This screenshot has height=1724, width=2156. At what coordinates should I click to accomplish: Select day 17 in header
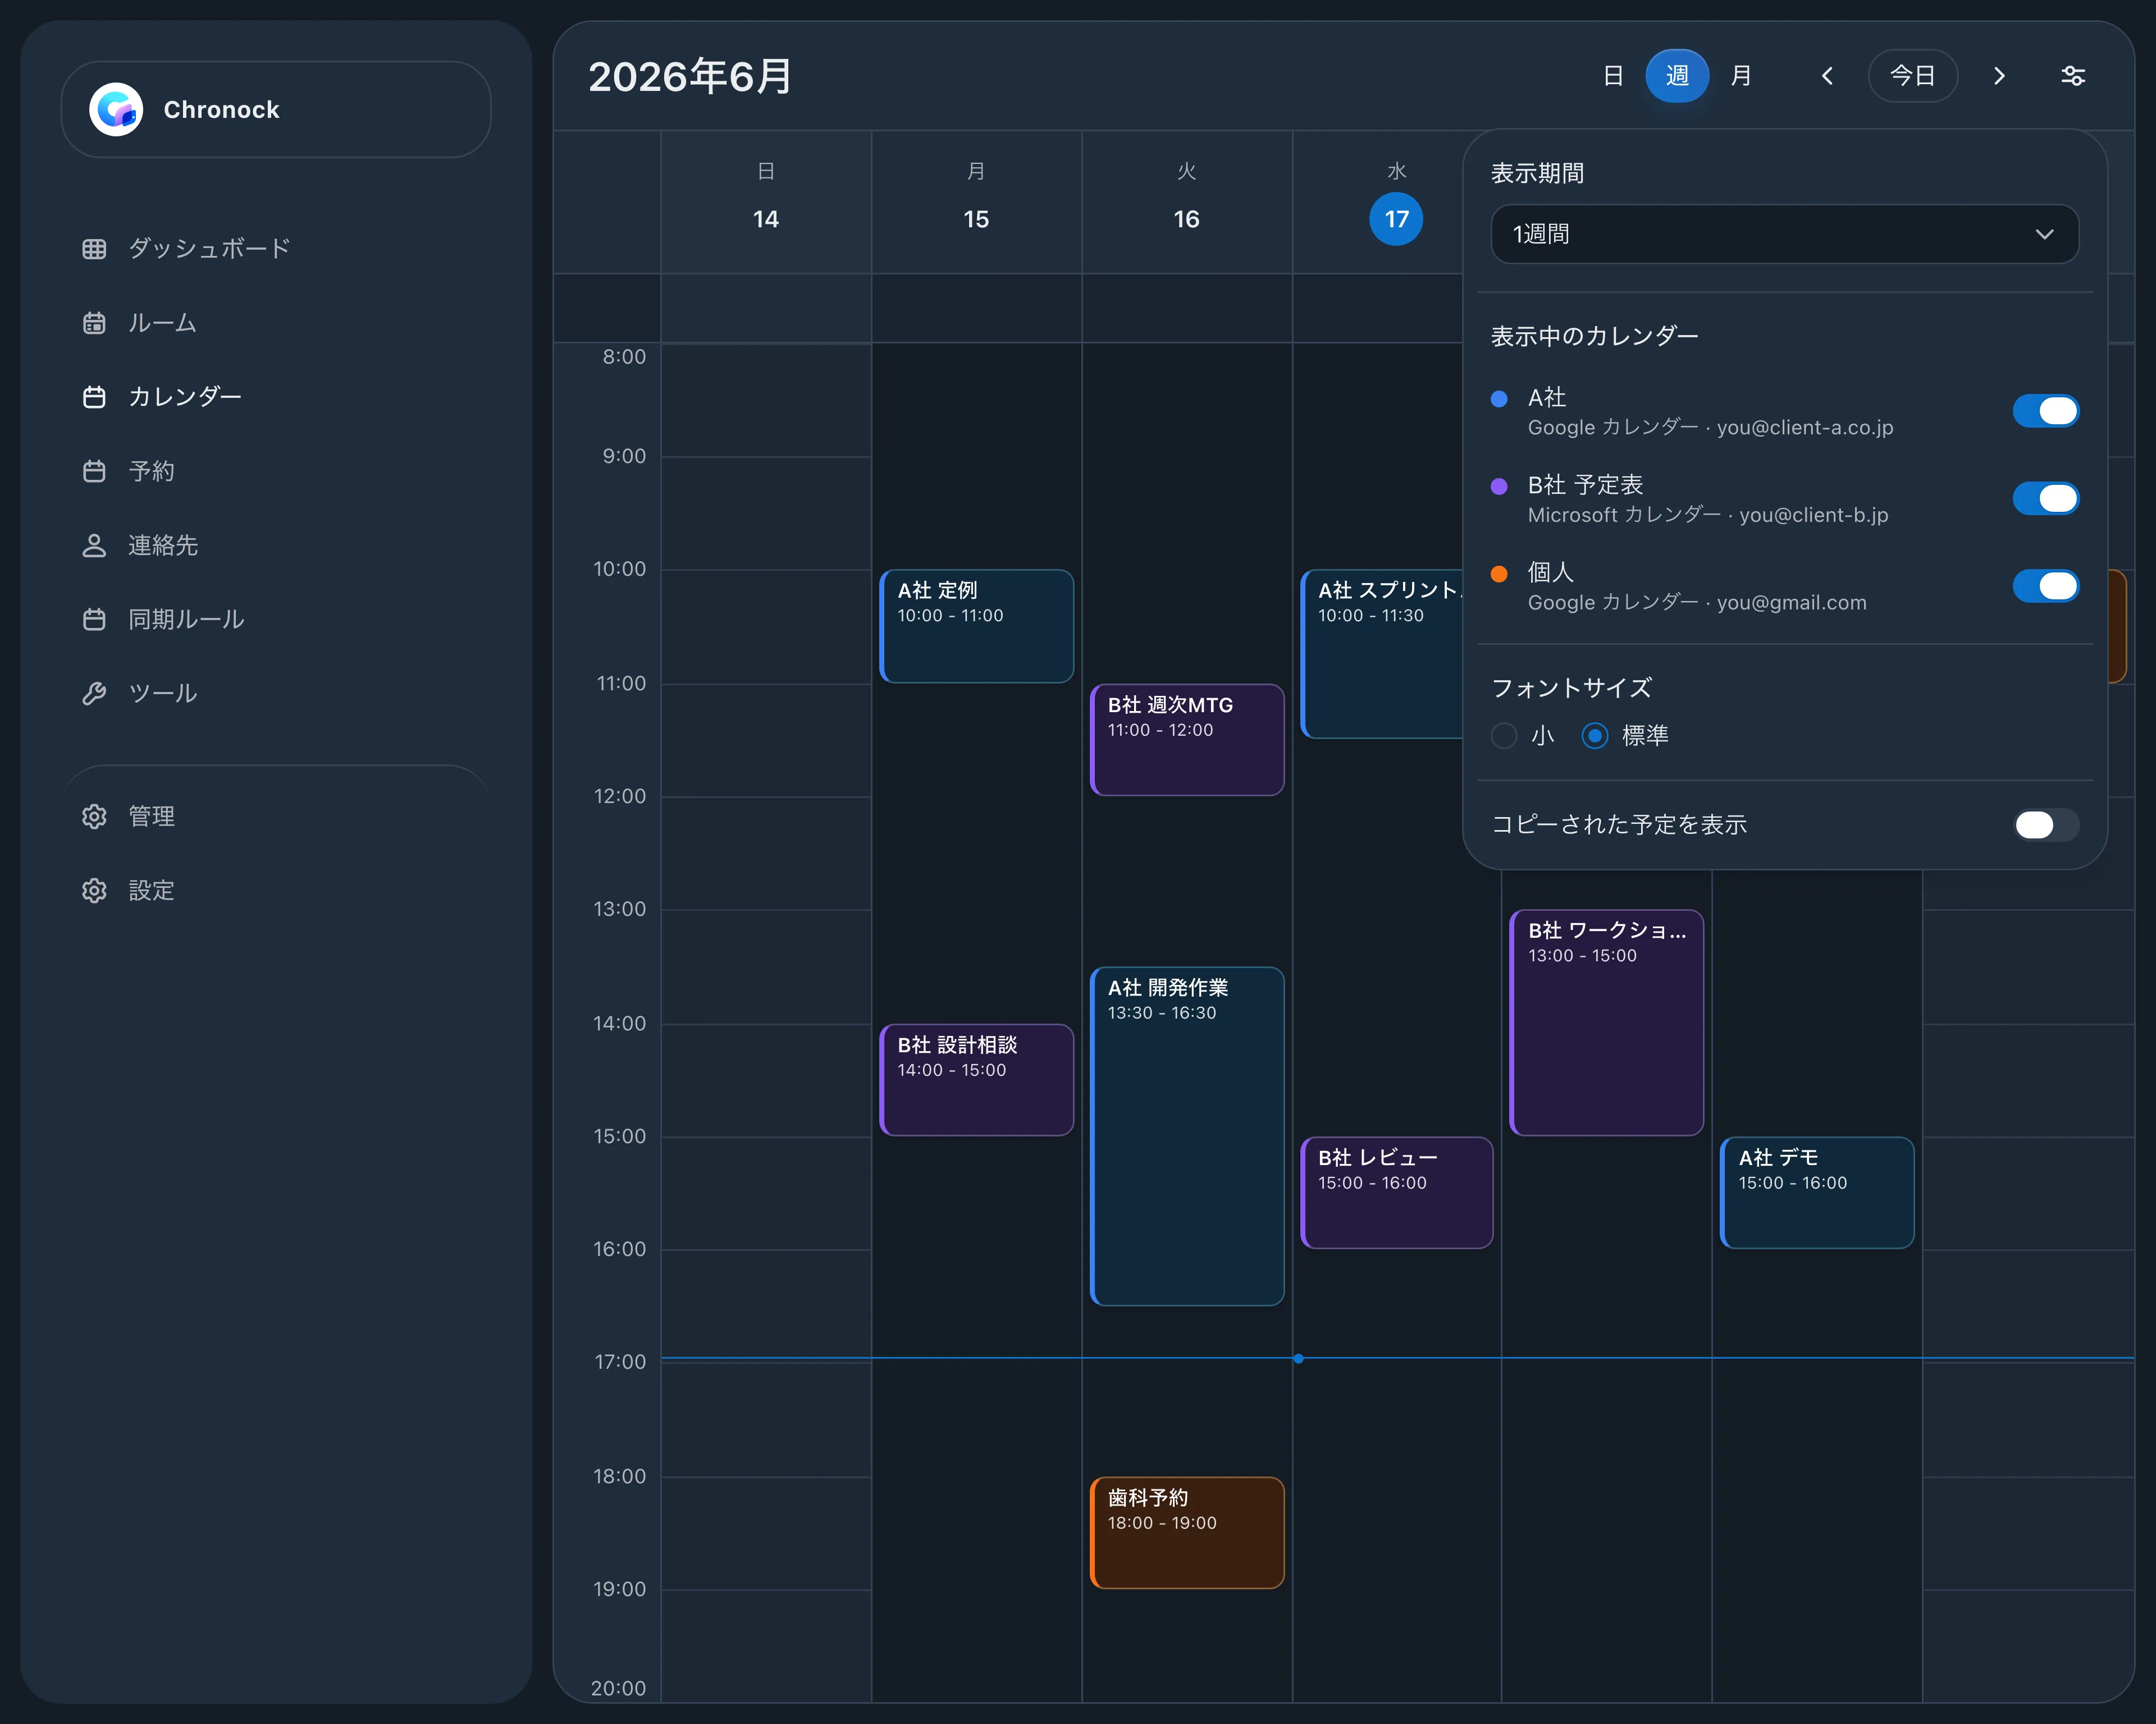(x=1396, y=219)
